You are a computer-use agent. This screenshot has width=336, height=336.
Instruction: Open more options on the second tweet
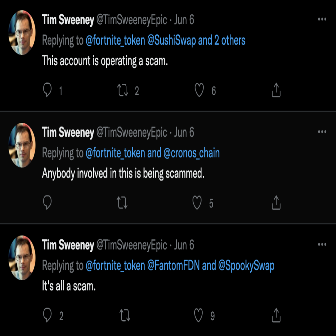(322, 132)
